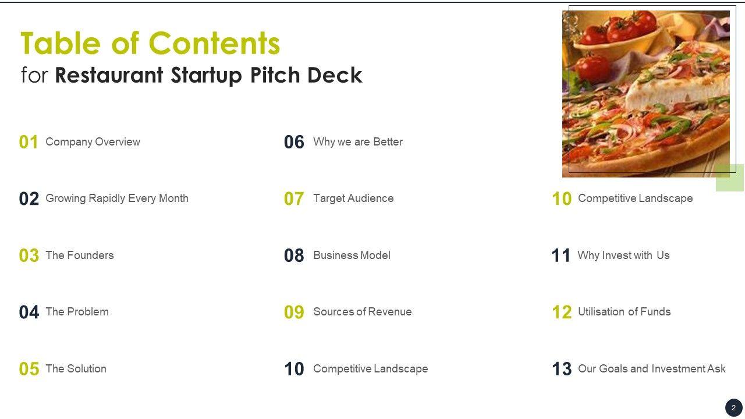745x419 pixels.
Task: Click the number 13 marker
Action: point(562,369)
